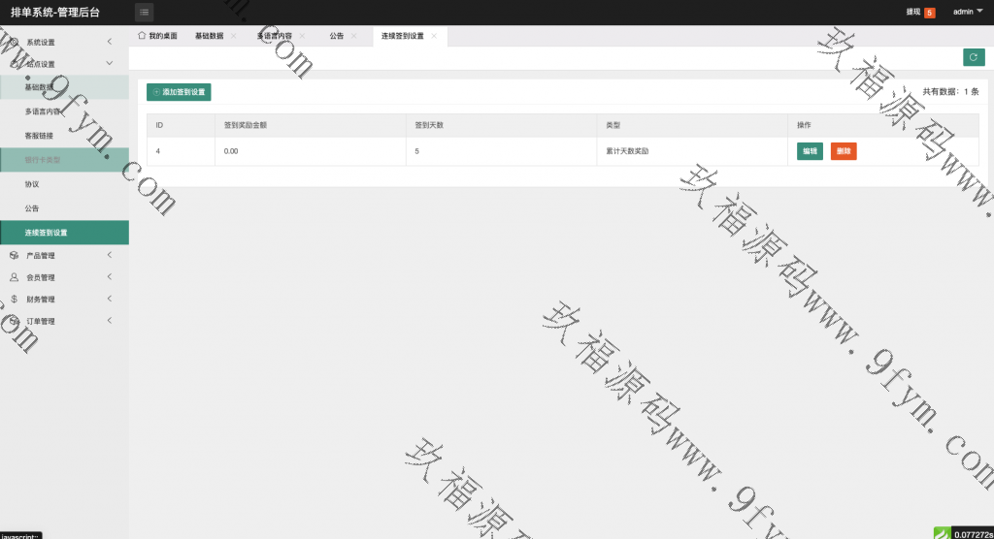Screen dimensions: 994x539
Task: Click the 产品管理 box icon
Action: [x=15, y=256]
